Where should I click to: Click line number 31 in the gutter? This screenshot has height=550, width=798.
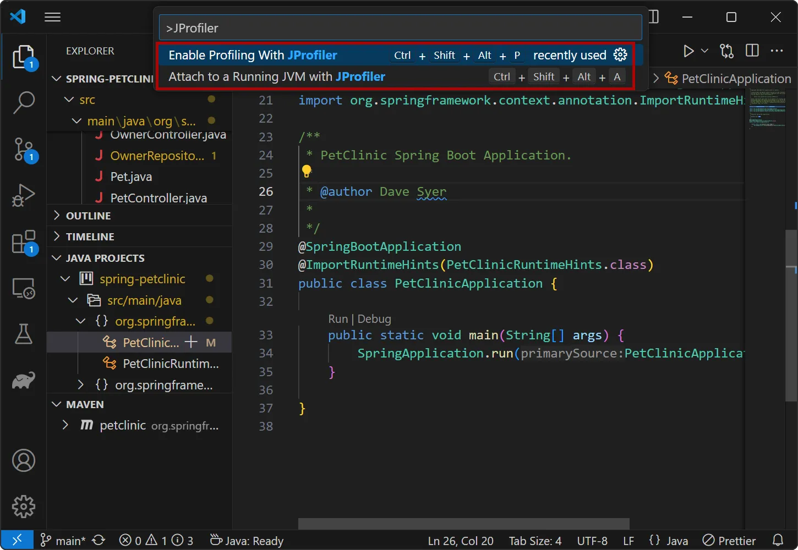coord(266,283)
